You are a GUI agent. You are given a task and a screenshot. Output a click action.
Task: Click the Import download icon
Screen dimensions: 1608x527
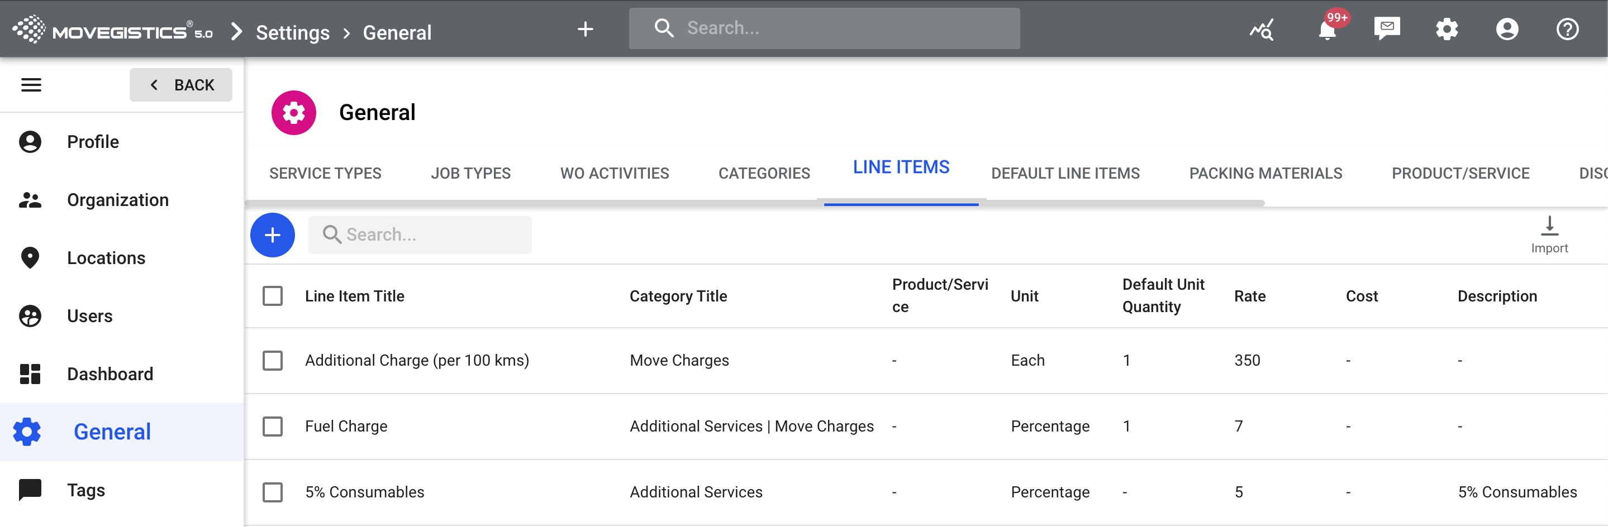tap(1549, 227)
